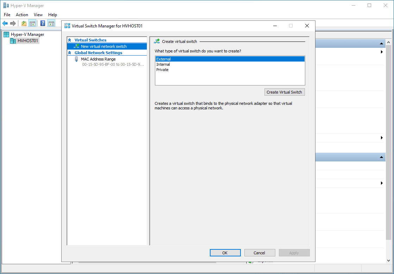This screenshot has width=394, height=274.
Task: Click the Hyper-V Manager root node icon
Action: 6,34
